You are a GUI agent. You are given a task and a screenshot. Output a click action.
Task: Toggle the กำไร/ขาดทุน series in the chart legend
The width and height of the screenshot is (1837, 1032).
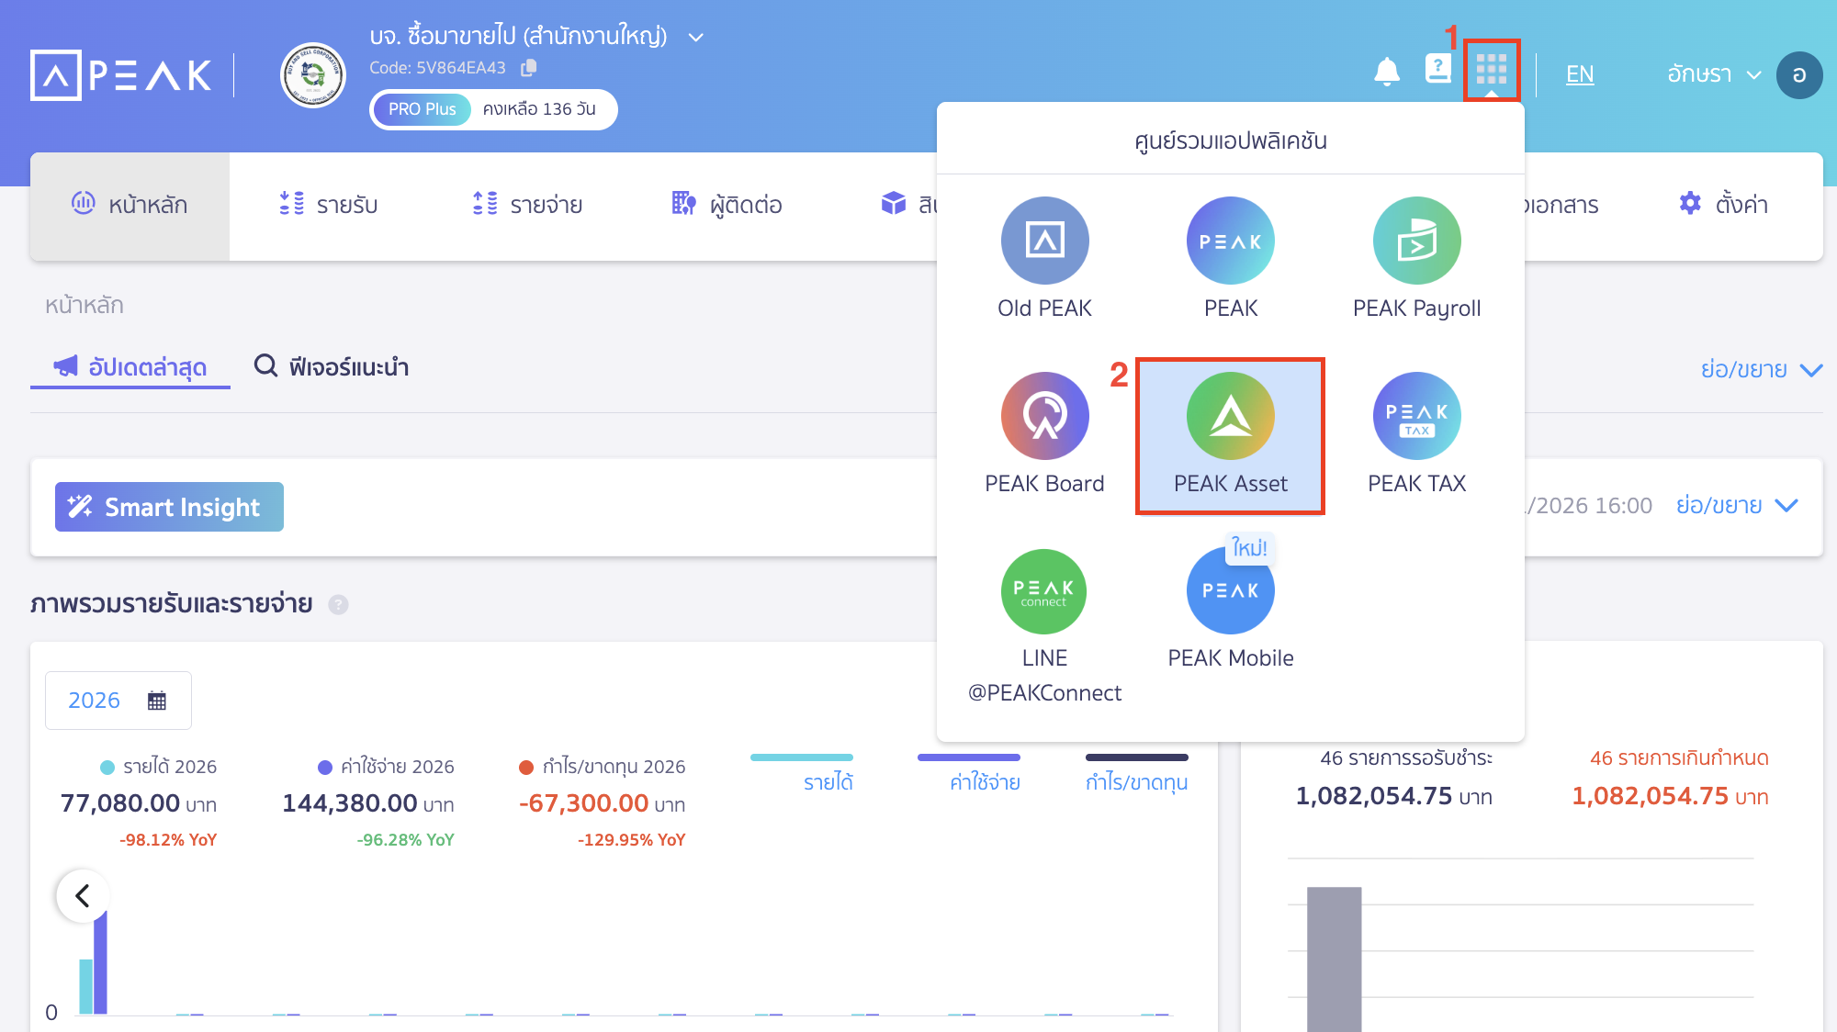click(1136, 781)
